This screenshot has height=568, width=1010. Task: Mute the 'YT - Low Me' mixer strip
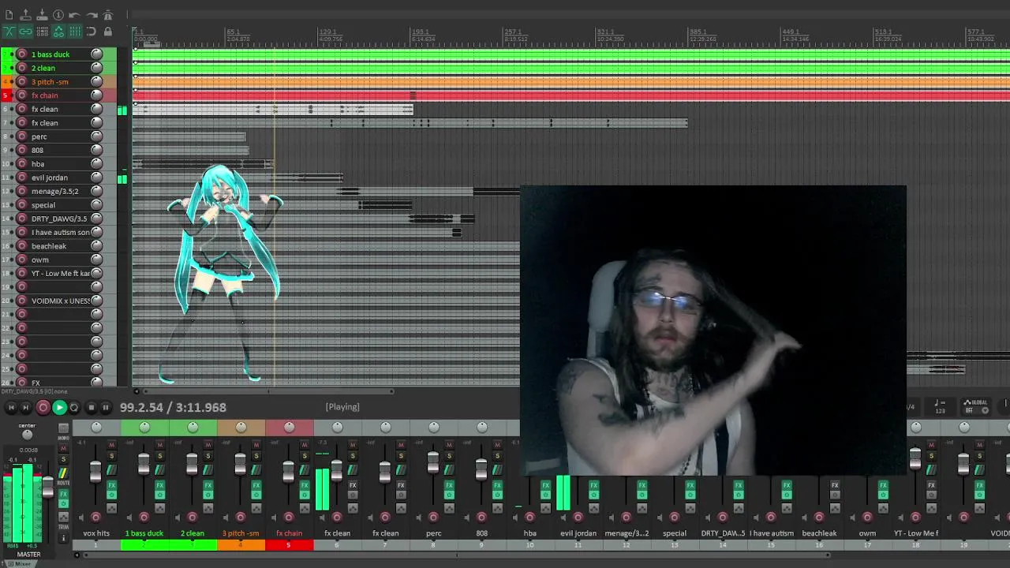pos(930,445)
